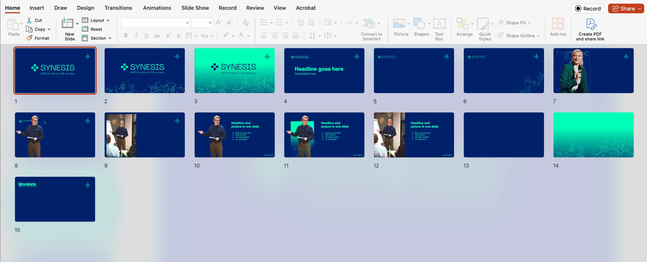Toggle Underline formatting

[147, 35]
